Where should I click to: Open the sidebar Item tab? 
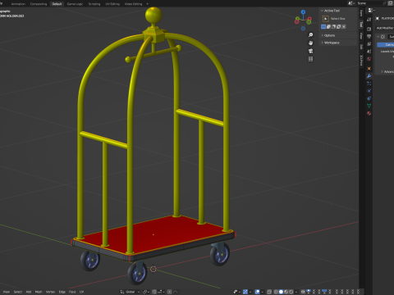click(361, 13)
